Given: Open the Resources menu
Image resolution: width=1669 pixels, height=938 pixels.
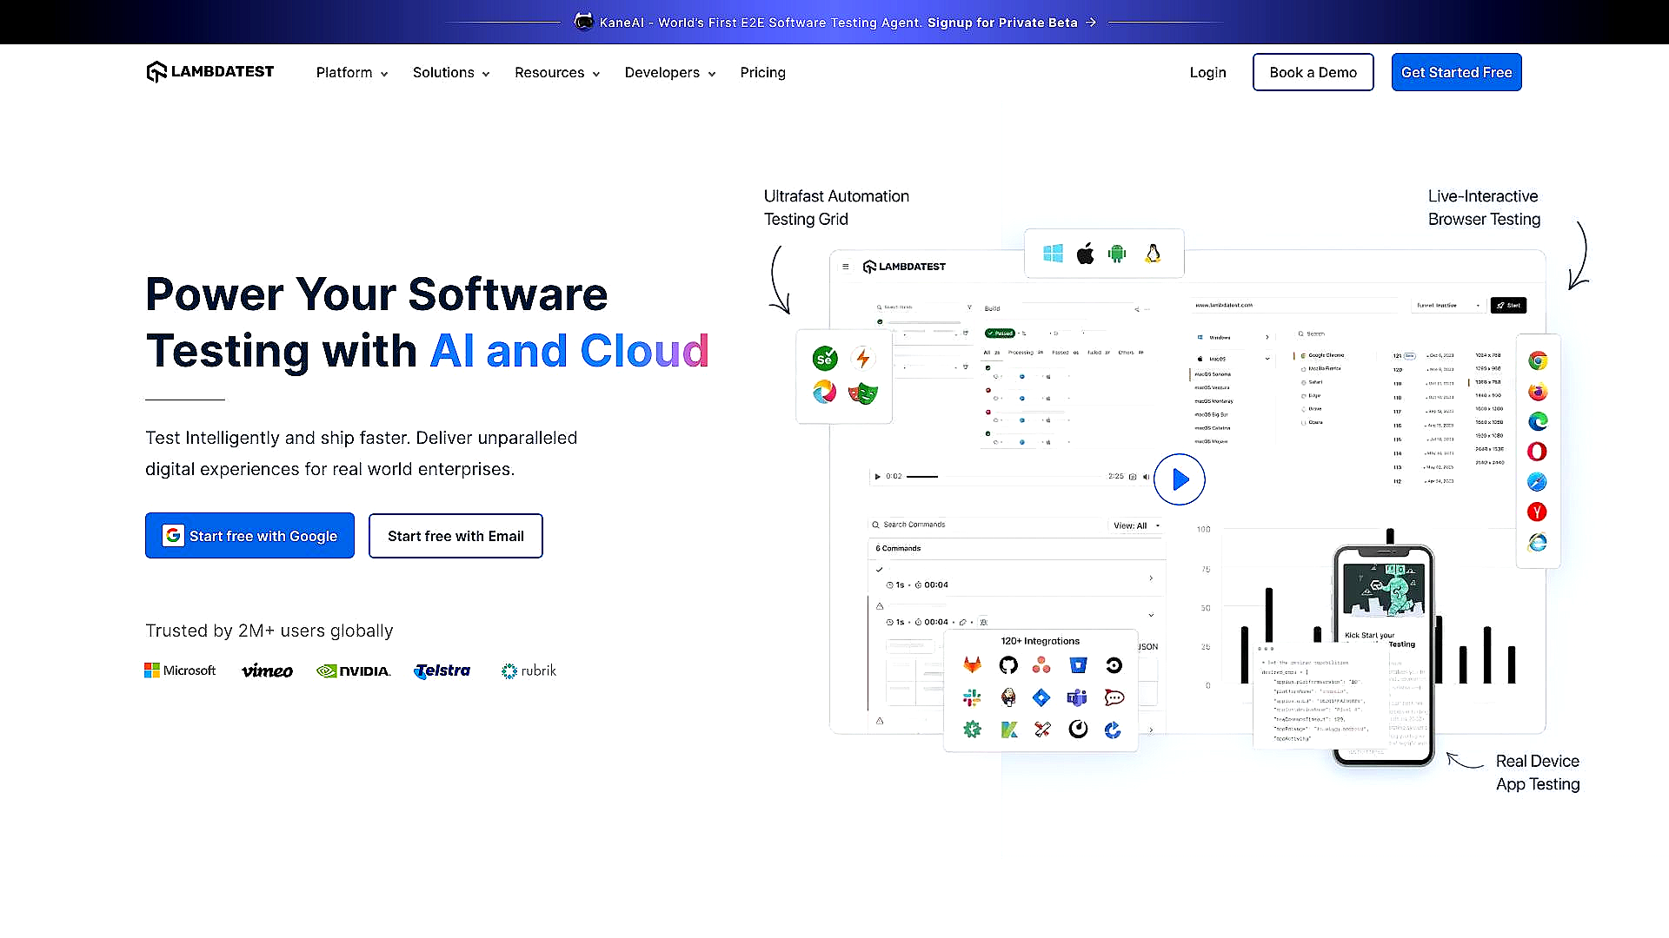Looking at the screenshot, I should (557, 73).
